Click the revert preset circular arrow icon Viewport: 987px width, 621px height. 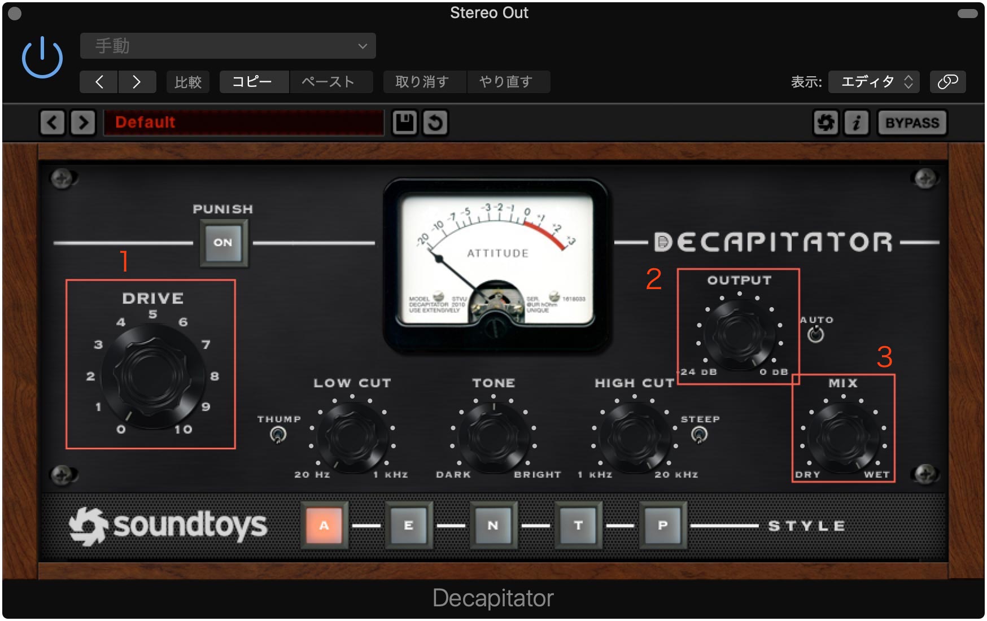pyautogui.click(x=435, y=123)
